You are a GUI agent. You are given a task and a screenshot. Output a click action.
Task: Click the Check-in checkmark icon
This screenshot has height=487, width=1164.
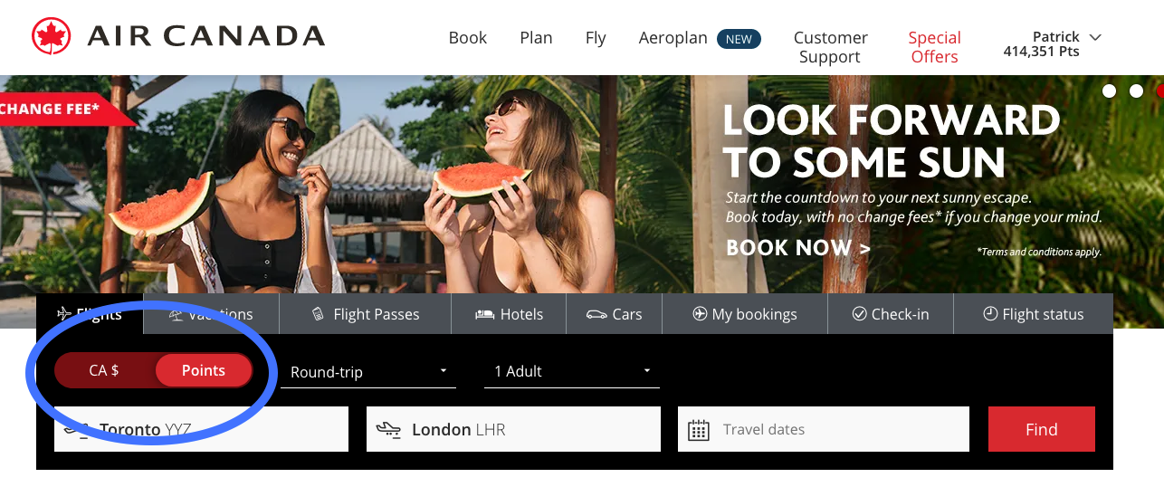[859, 313]
